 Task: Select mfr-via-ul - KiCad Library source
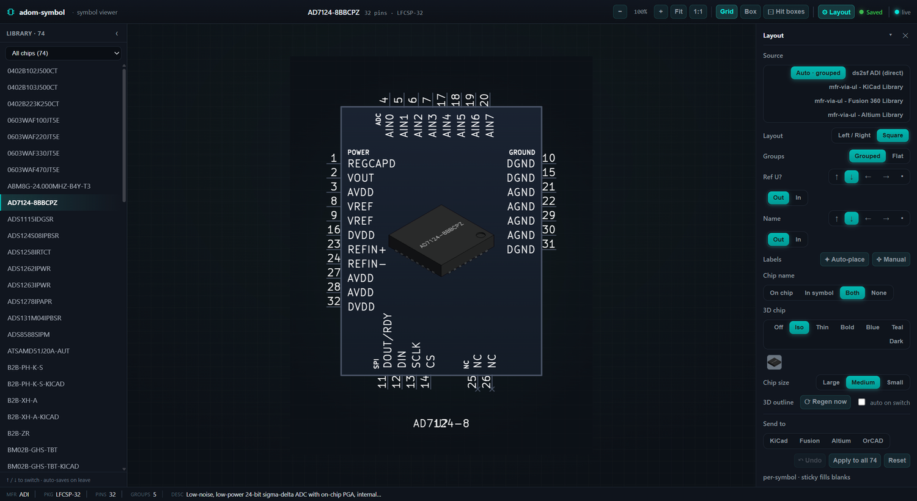866,87
